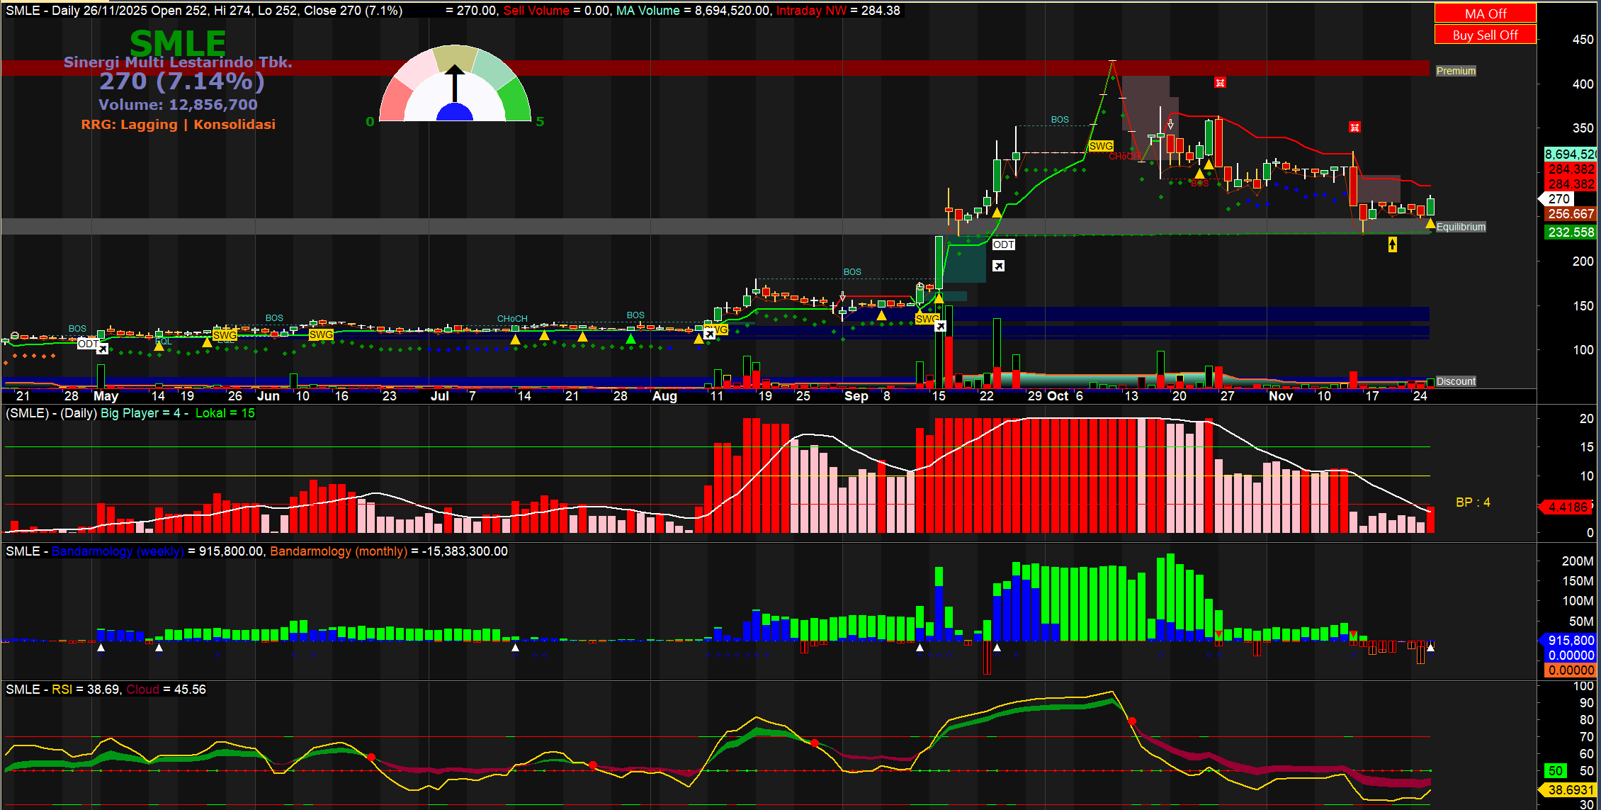1601x810 pixels.
Task: Click the yellow 38.6931 RSI value tag
Action: (1570, 789)
